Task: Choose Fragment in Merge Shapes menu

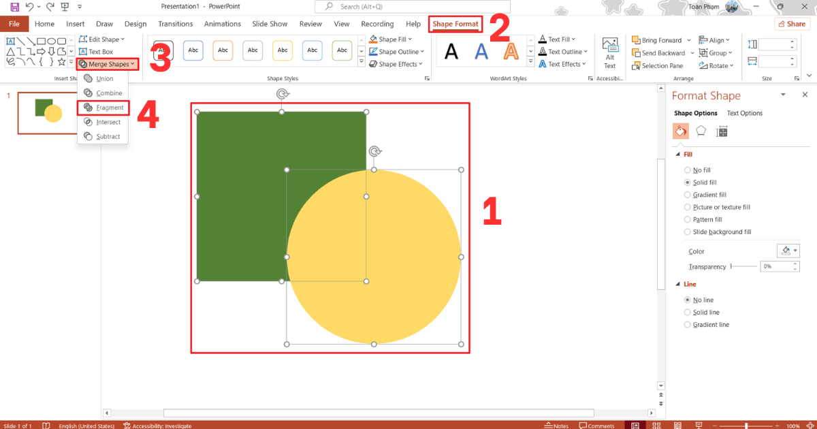Action: pos(103,108)
